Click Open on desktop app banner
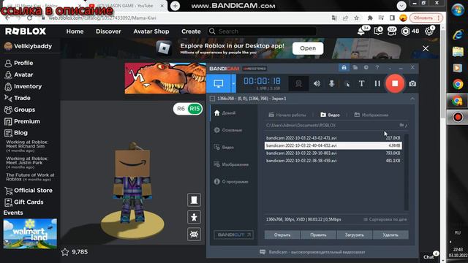The width and height of the screenshot is (468, 263). click(308, 48)
